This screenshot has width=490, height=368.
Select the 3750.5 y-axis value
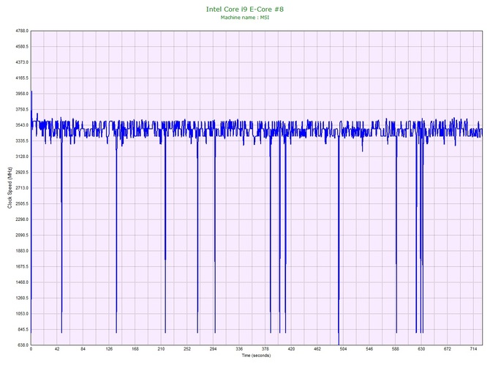tap(22, 110)
